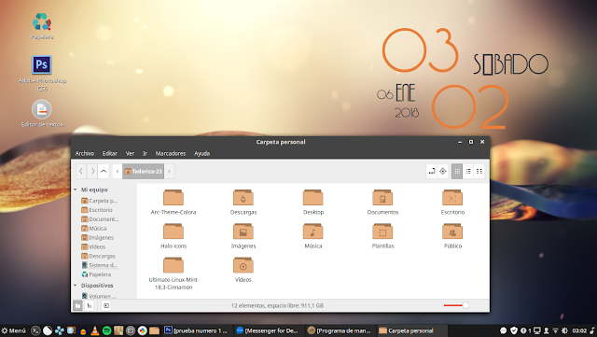Hide the sidebar using status bar button

click(x=106, y=305)
